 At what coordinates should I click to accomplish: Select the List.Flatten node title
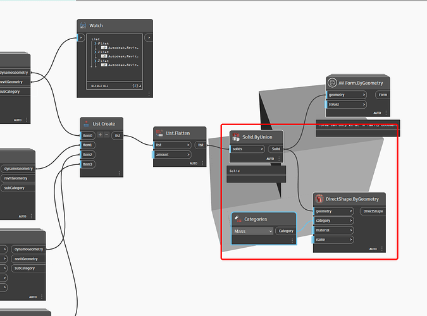pos(178,133)
